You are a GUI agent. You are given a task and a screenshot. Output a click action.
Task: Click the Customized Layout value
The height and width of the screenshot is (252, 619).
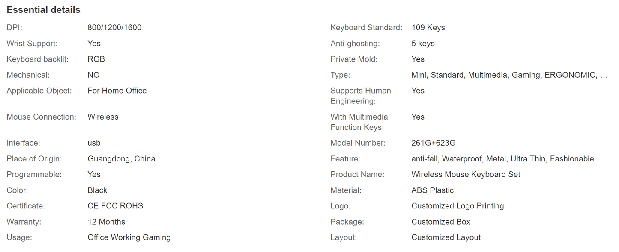(446, 238)
